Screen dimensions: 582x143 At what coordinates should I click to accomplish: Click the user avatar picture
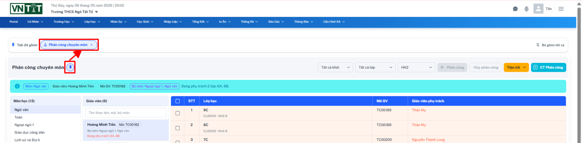coord(538,9)
